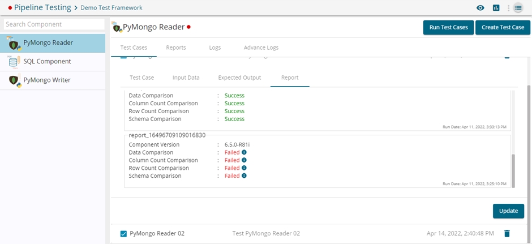Switch to the Test Case sub-tab

[142, 78]
